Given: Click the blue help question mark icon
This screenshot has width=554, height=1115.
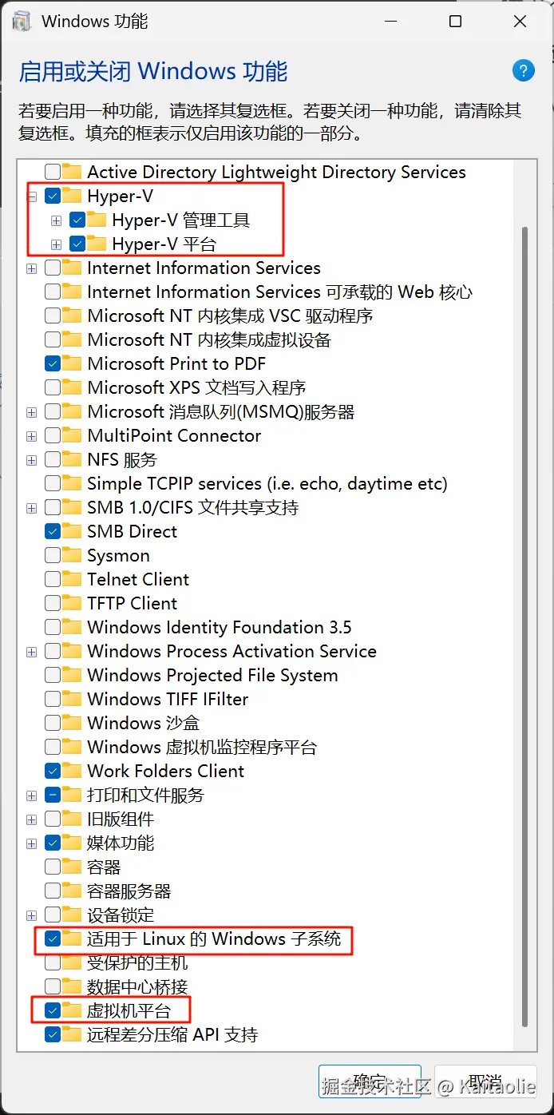Looking at the screenshot, I should tap(524, 71).
